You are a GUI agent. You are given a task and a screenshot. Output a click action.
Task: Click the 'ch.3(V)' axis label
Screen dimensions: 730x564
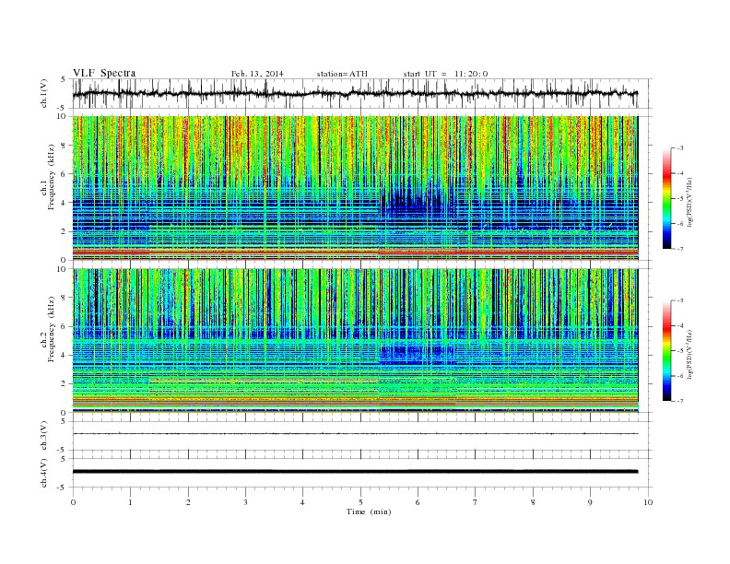[44, 436]
